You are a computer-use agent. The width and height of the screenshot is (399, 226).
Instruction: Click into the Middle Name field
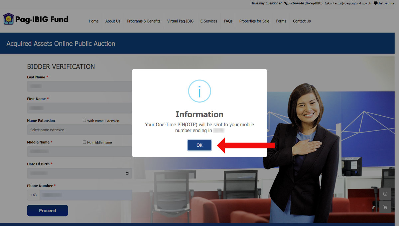[x=79, y=151]
